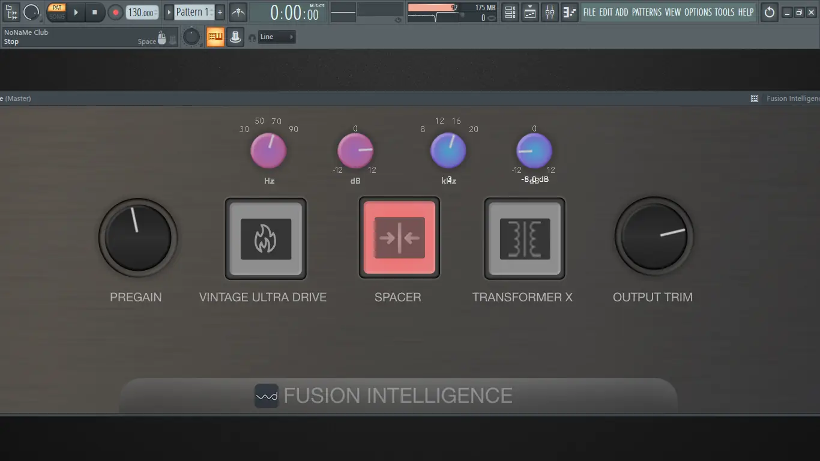Stop playback with the Stop button
The height and width of the screenshot is (461, 820).
point(94,12)
